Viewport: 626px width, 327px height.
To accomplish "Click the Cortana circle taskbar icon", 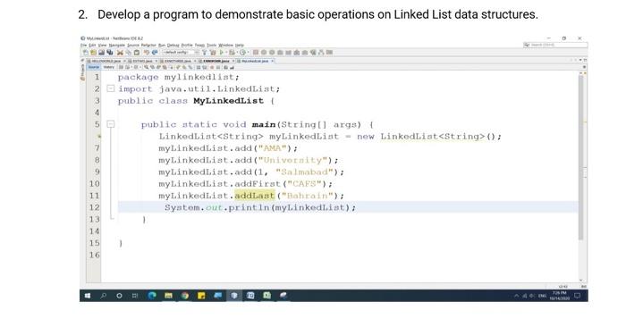I will [x=119, y=296].
